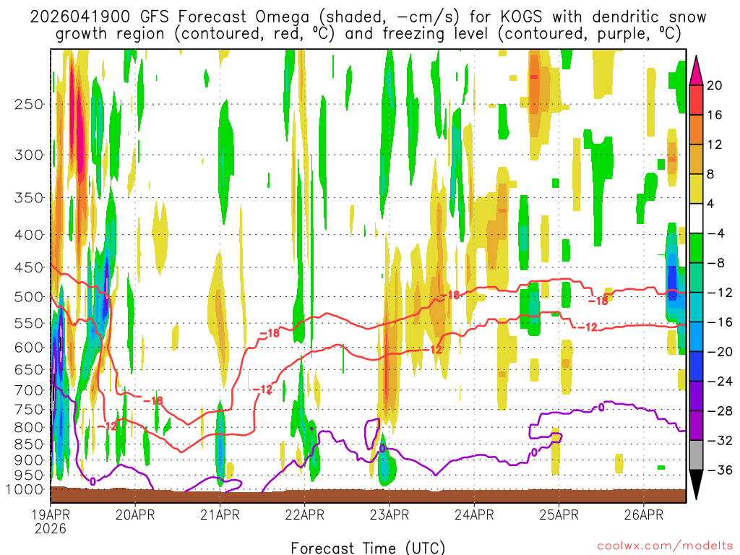Click the 19APR 2026 start date label
Viewport: 740px width, 555px height.
tap(51, 522)
